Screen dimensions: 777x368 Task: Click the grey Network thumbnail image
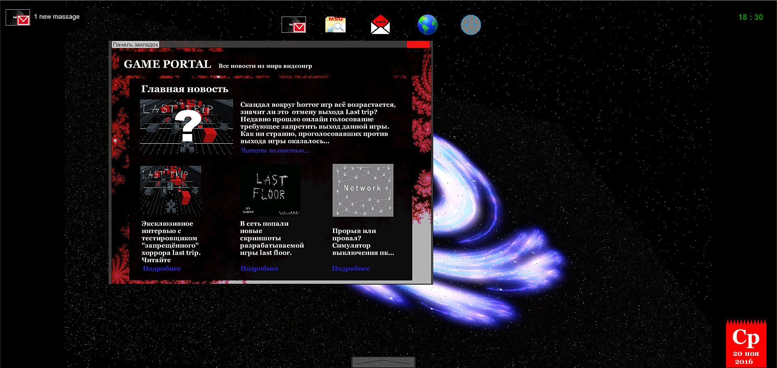coord(363,190)
